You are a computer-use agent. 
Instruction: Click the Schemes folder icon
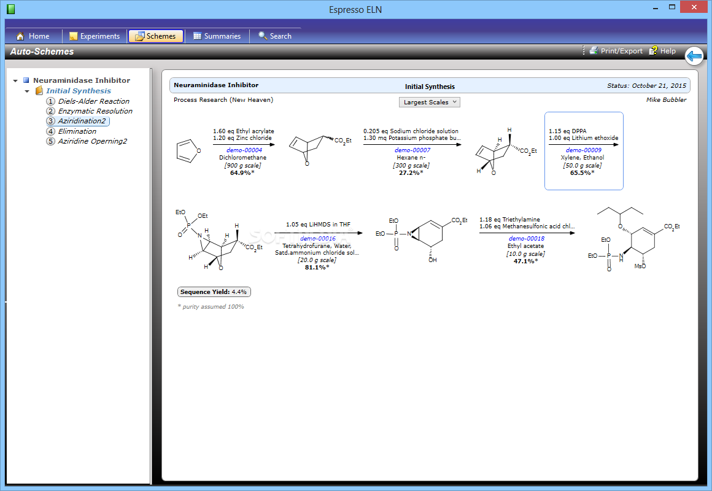pos(139,36)
